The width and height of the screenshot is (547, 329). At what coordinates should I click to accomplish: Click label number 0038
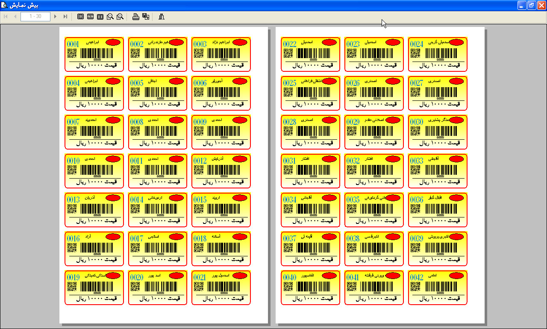(x=353, y=238)
